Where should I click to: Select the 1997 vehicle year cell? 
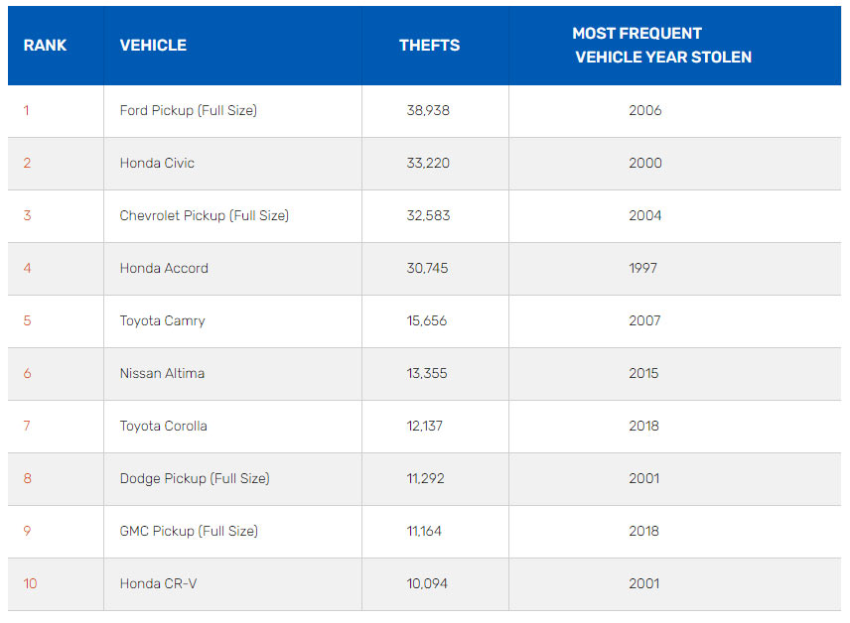(x=643, y=268)
